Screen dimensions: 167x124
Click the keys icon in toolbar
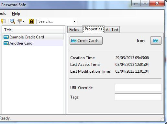[20, 21]
